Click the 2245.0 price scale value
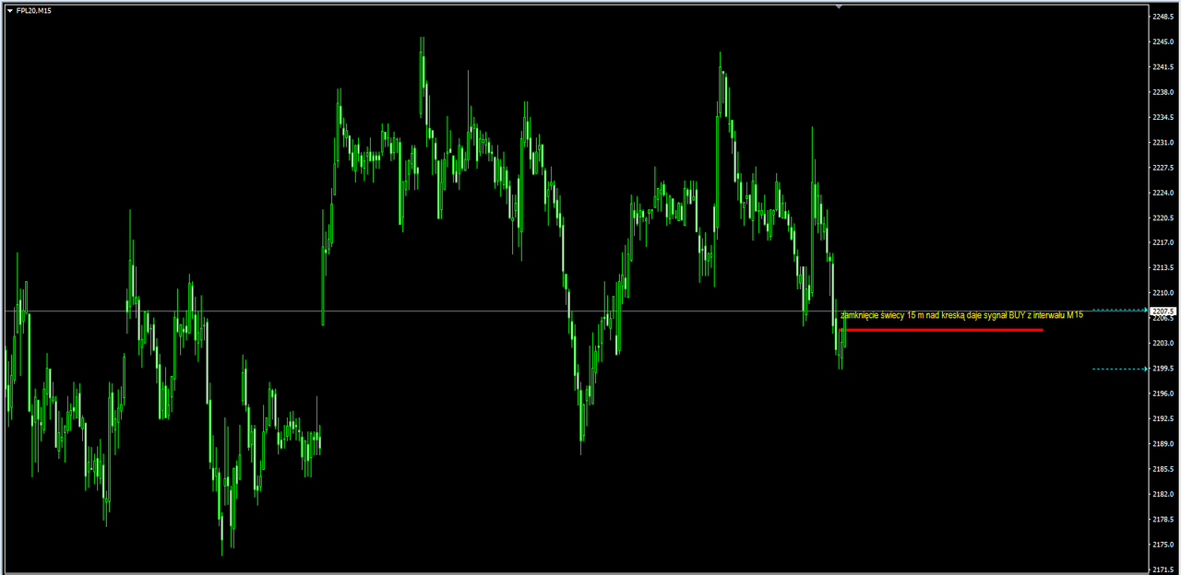 tap(1163, 41)
